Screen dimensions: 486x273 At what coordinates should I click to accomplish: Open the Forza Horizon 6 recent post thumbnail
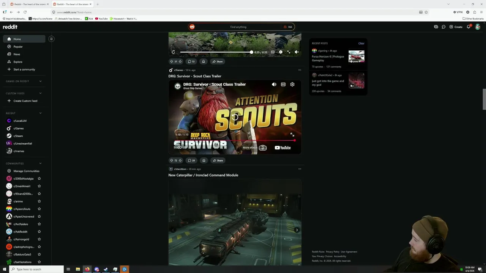(x=357, y=56)
